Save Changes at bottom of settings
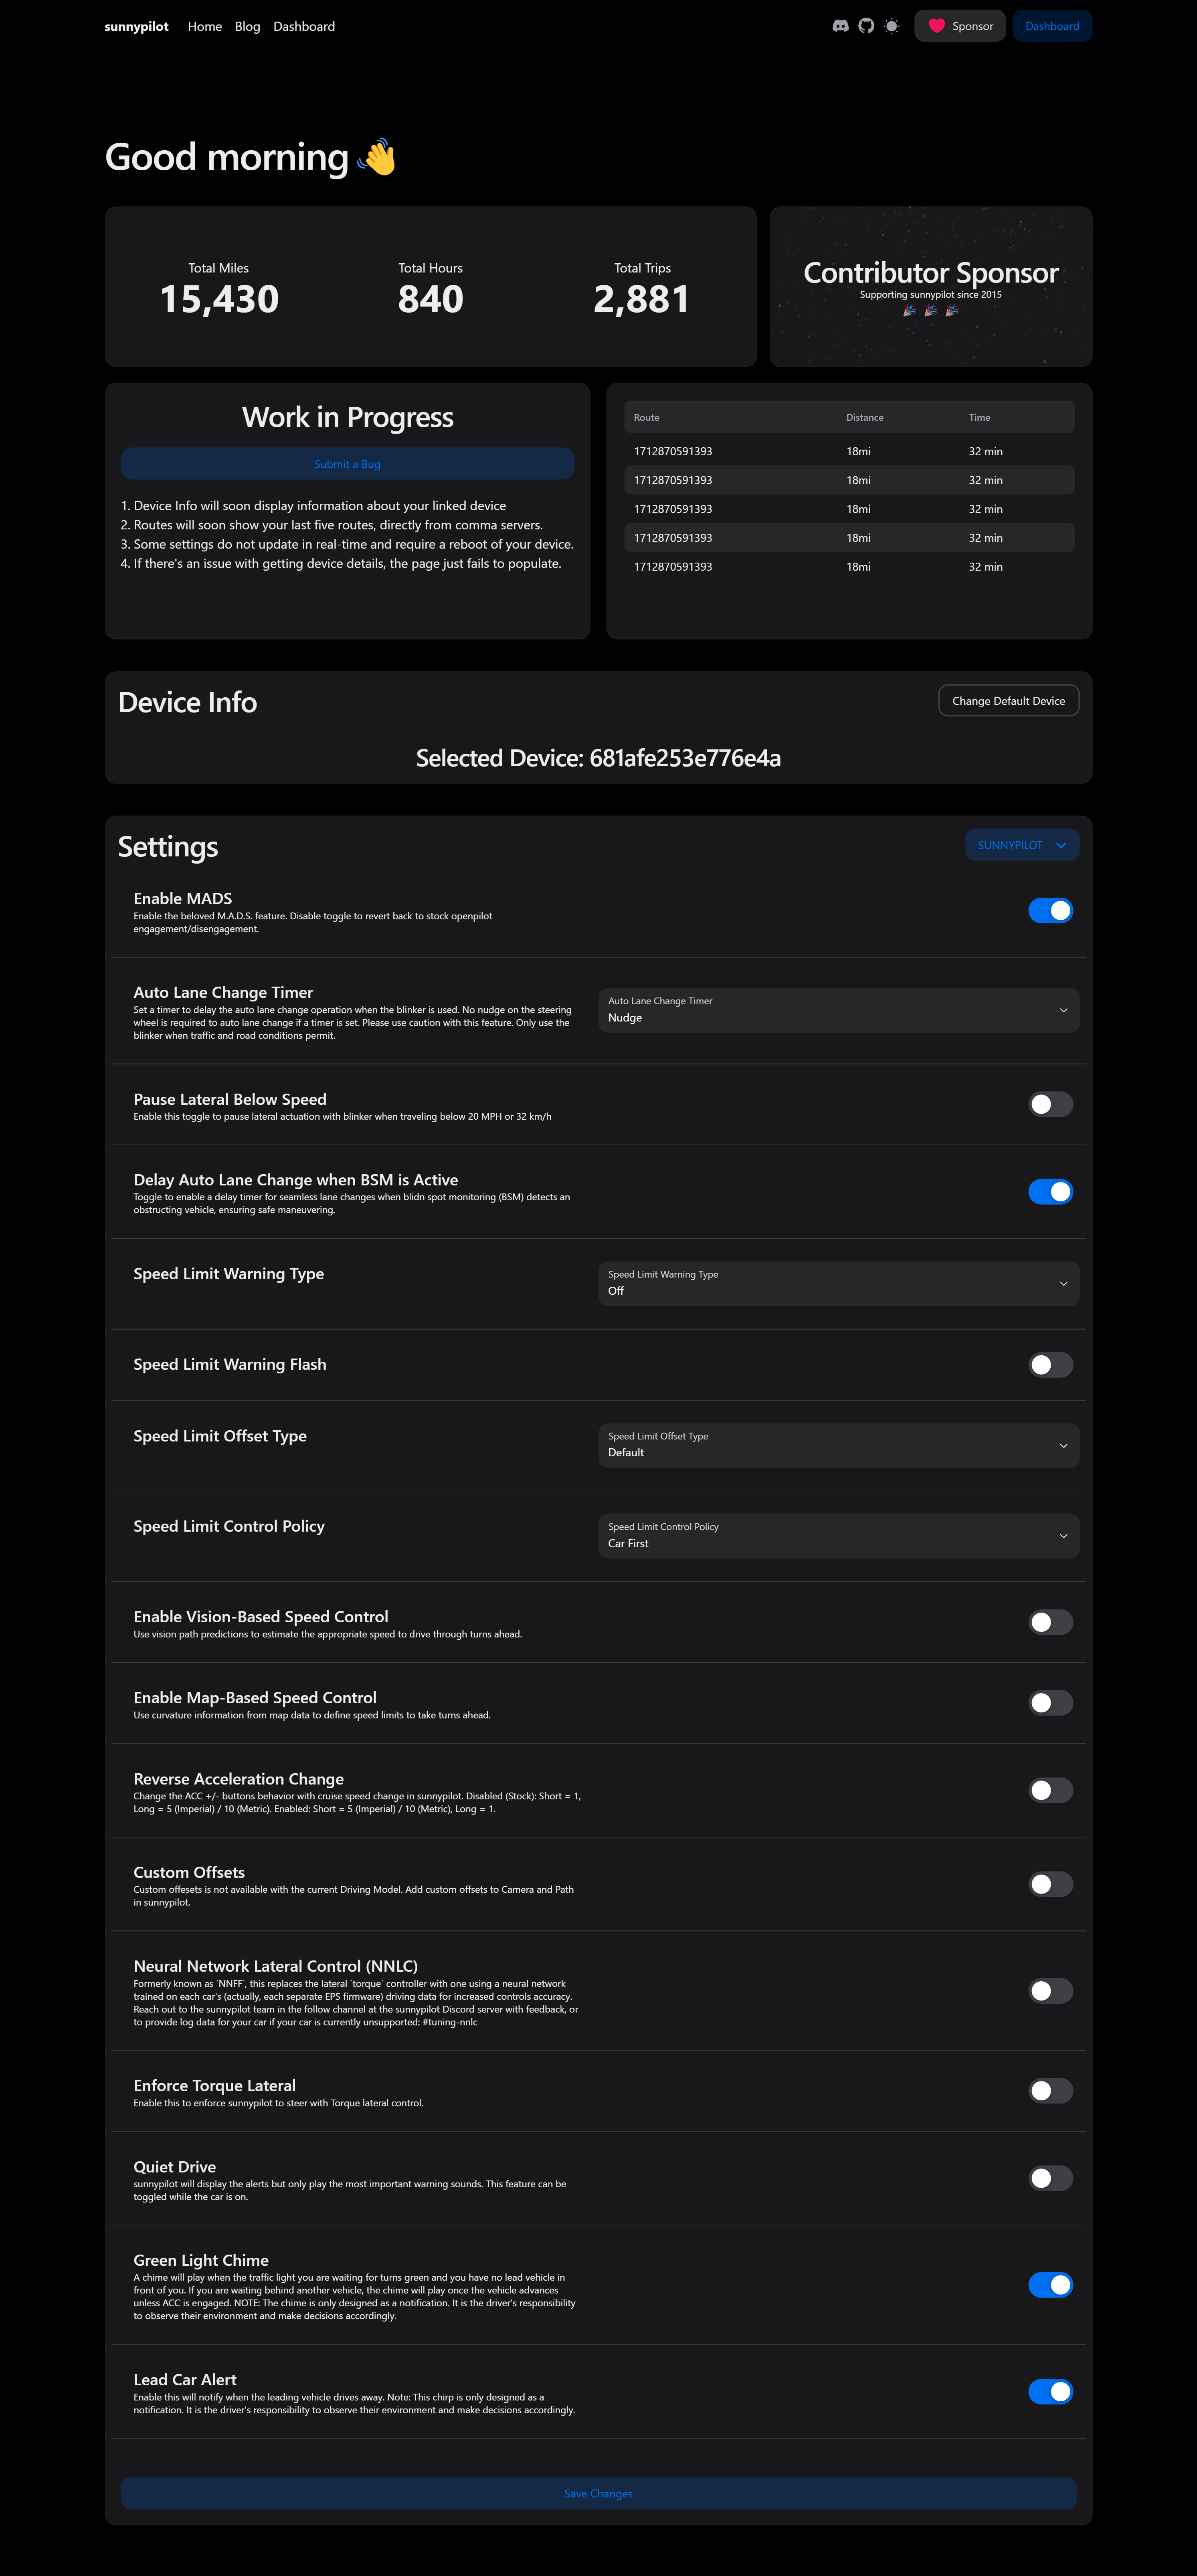The image size is (1197, 2576). click(x=598, y=2493)
